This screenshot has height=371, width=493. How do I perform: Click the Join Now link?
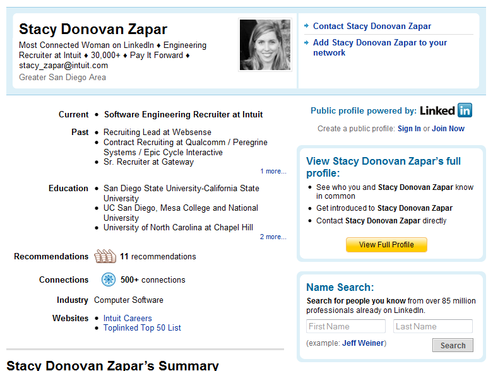point(448,129)
